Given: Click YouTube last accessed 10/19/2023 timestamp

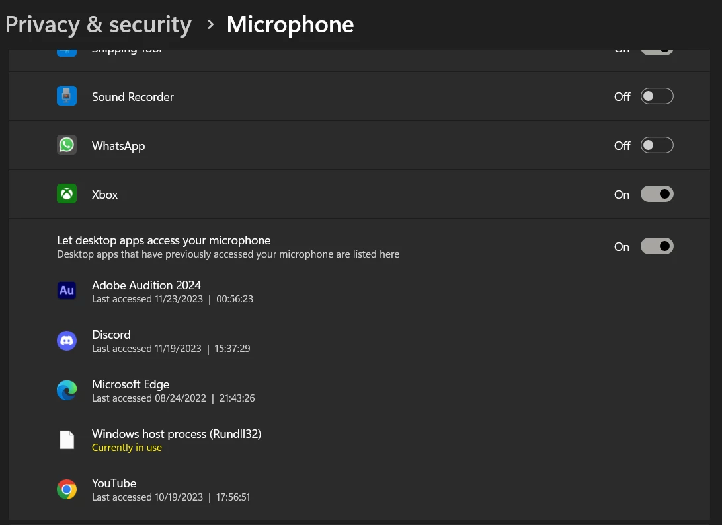Looking at the screenshot, I should point(171,497).
